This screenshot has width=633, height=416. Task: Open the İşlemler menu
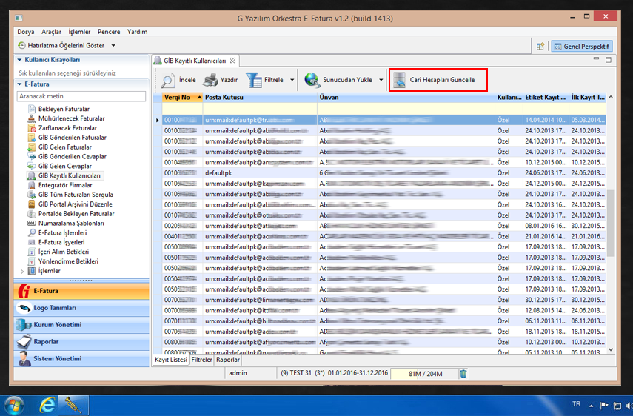[79, 32]
